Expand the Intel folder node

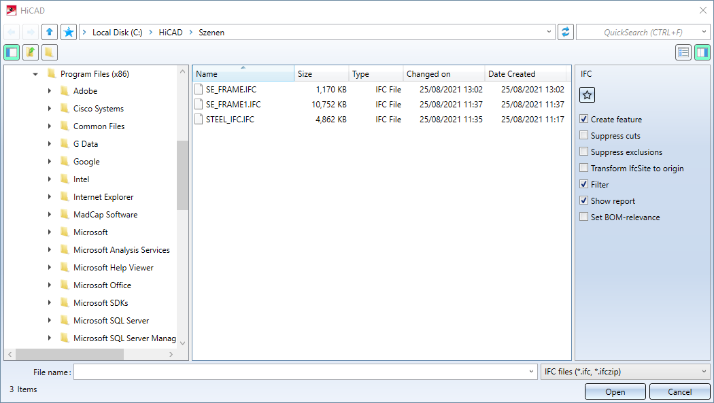(50, 179)
